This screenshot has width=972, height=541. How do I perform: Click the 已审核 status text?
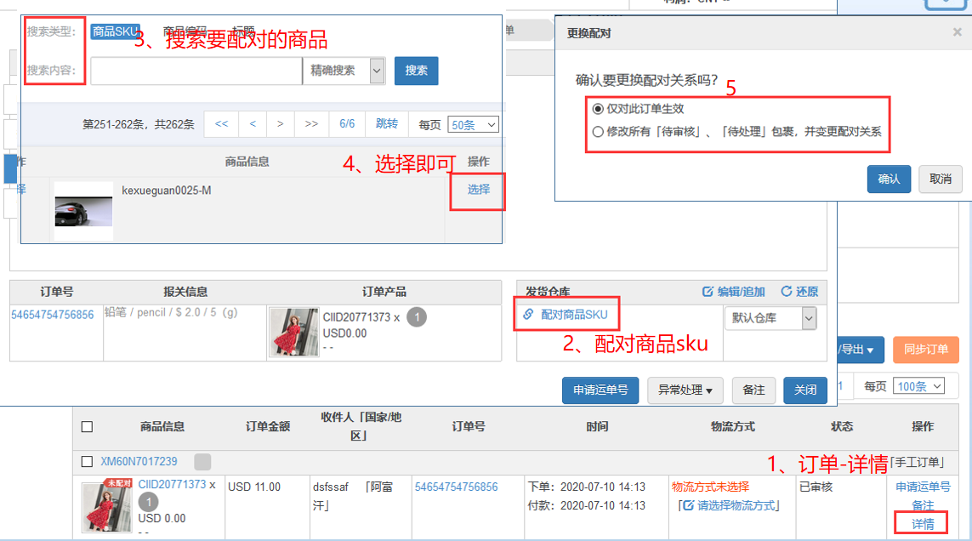point(816,487)
